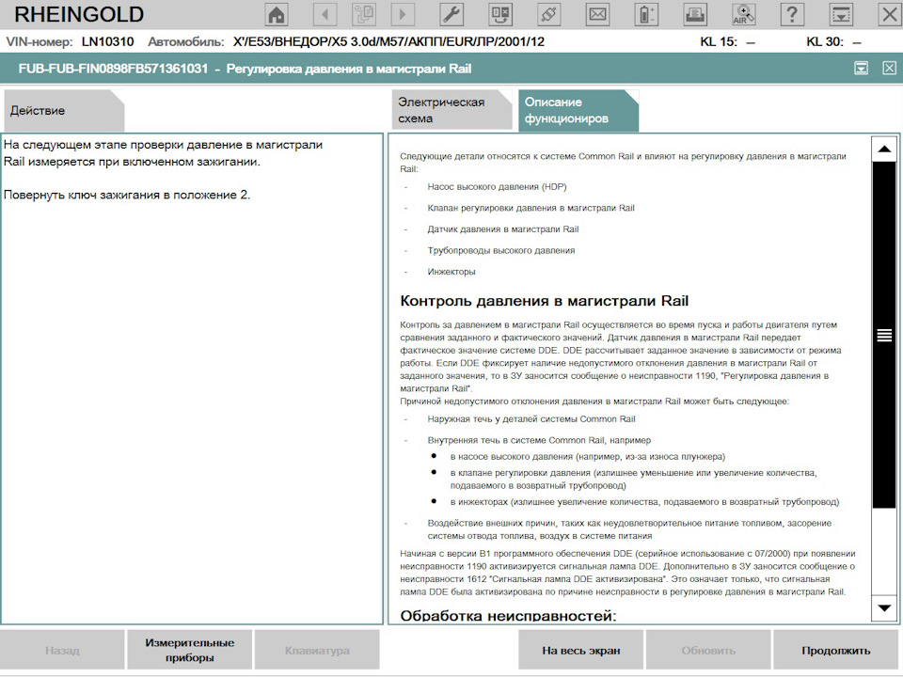This screenshot has height=677, width=903.
Task: Click the KL 15 status indicator
Action: click(x=727, y=42)
